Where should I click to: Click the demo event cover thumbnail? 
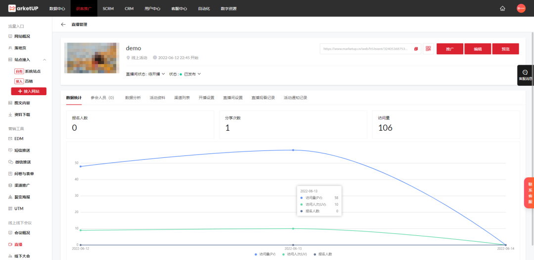pos(91,58)
